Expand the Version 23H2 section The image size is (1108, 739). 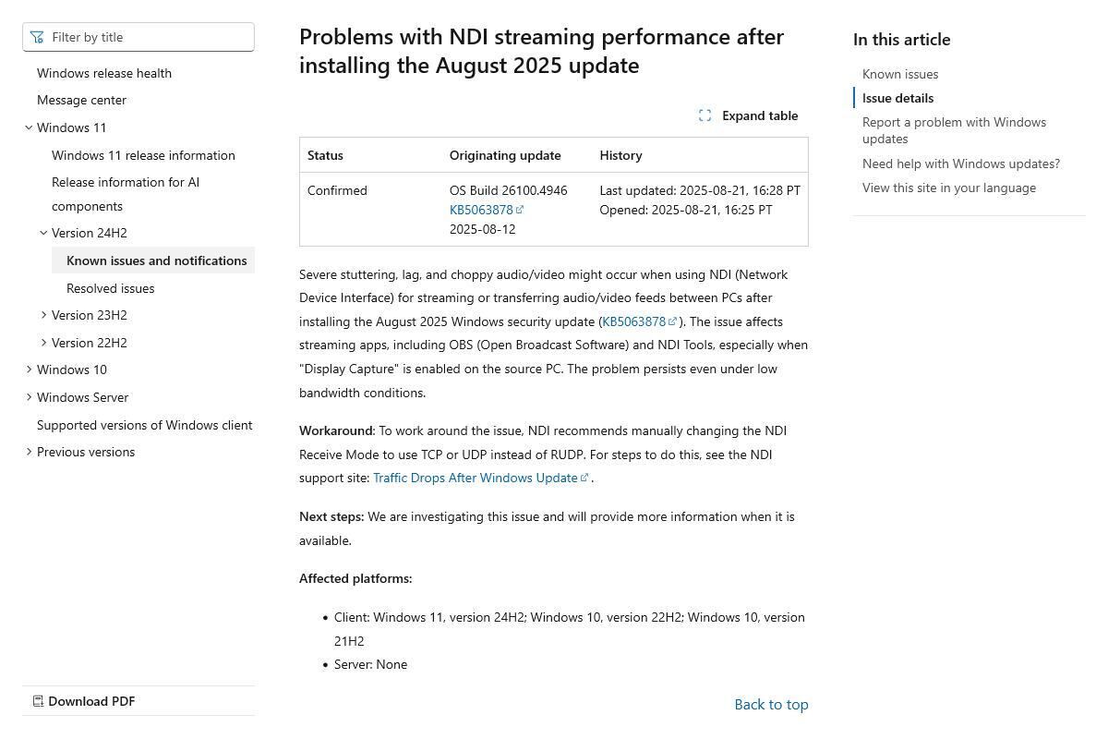tap(44, 315)
